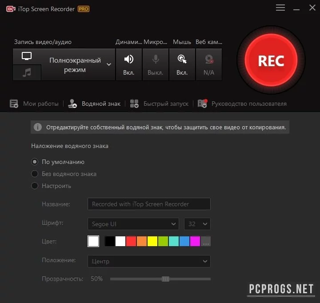Switch to audio-only recording music note icon
The width and height of the screenshot is (320, 303).
click(x=27, y=72)
